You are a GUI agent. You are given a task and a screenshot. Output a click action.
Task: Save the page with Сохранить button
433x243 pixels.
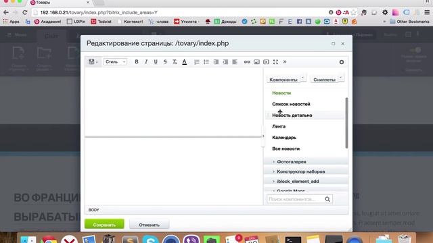(104, 224)
